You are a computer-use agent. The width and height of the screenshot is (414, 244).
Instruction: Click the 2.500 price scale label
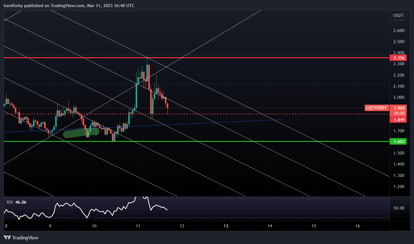[399, 42]
